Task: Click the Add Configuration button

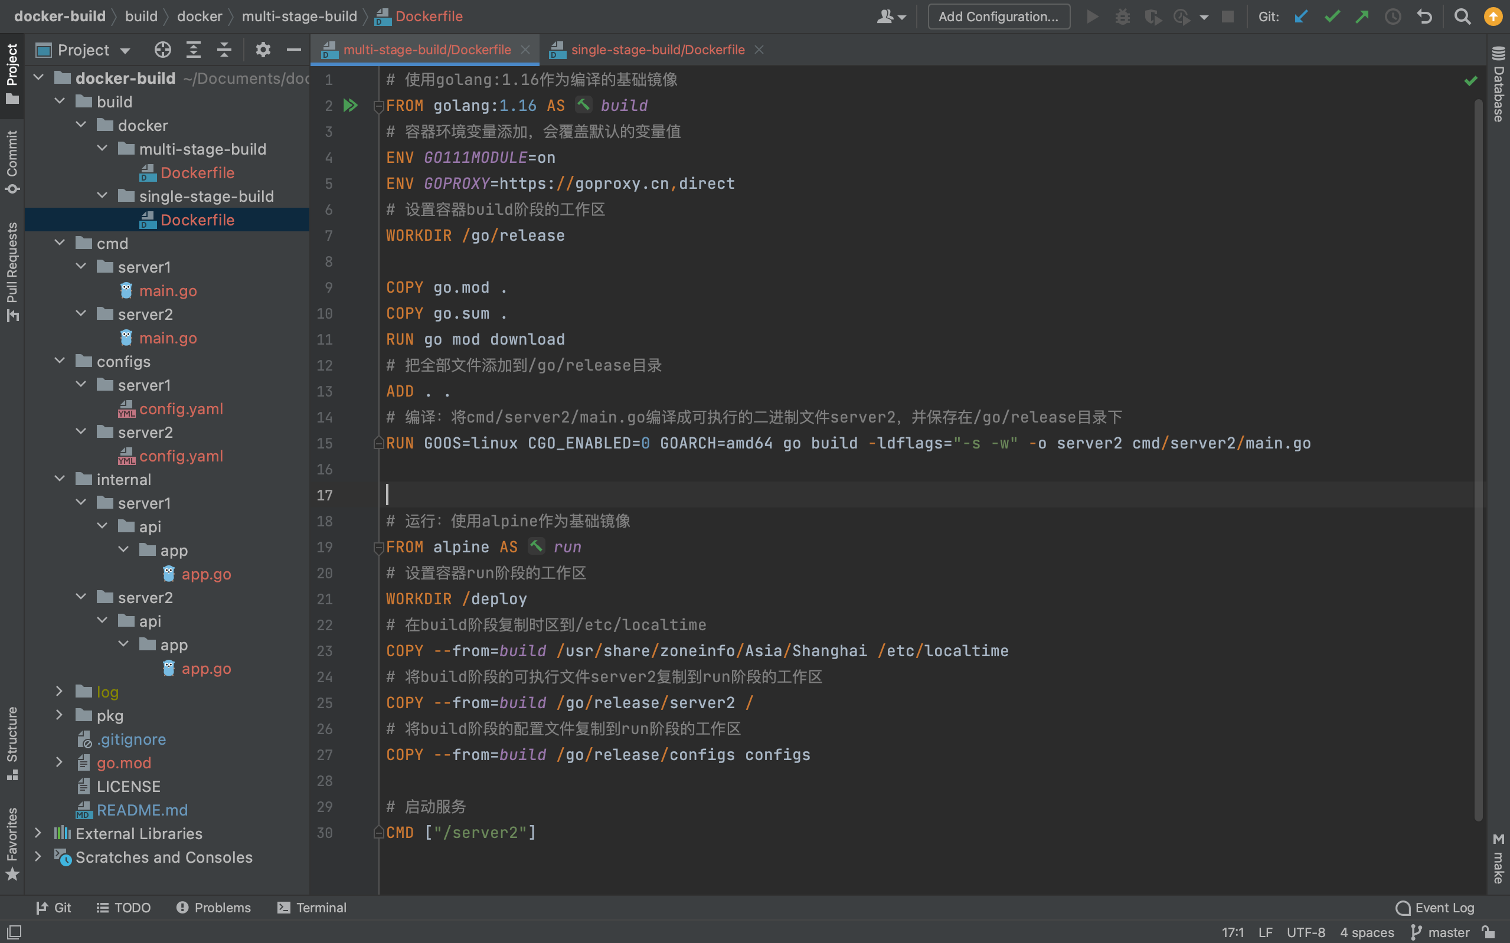Action: coord(998,17)
